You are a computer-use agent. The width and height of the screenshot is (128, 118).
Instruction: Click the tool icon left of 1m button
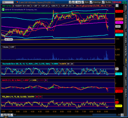tap(74, 2)
